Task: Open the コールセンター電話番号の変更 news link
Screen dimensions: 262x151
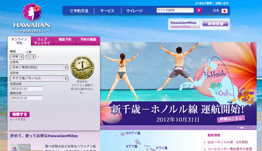Action: (230, 149)
